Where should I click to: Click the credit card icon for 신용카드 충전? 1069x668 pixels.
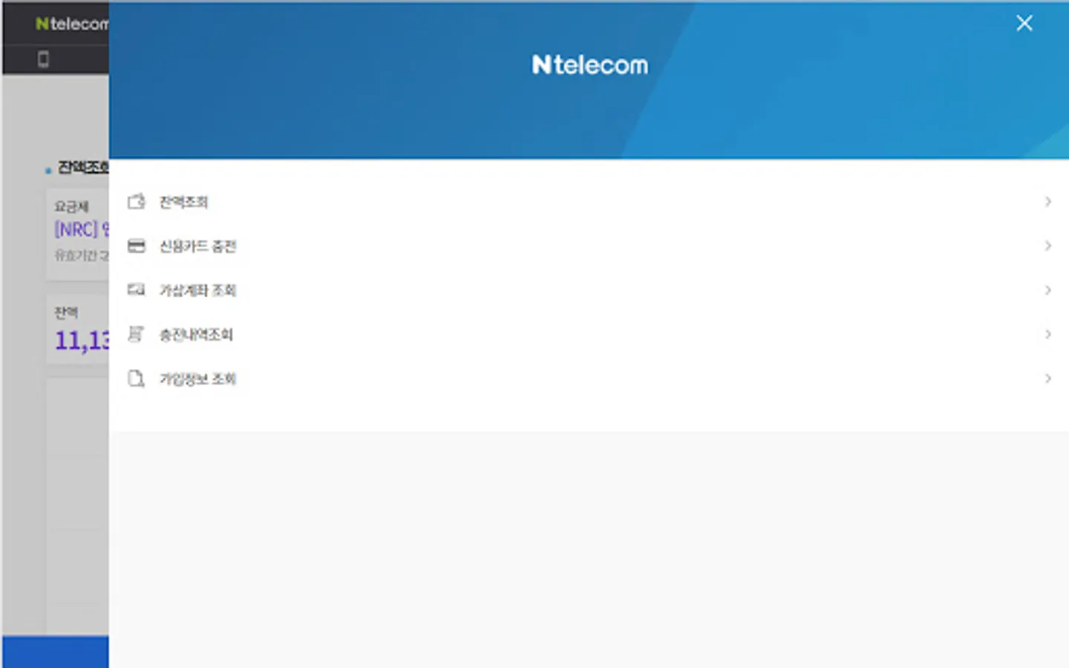(x=137, y=246)
